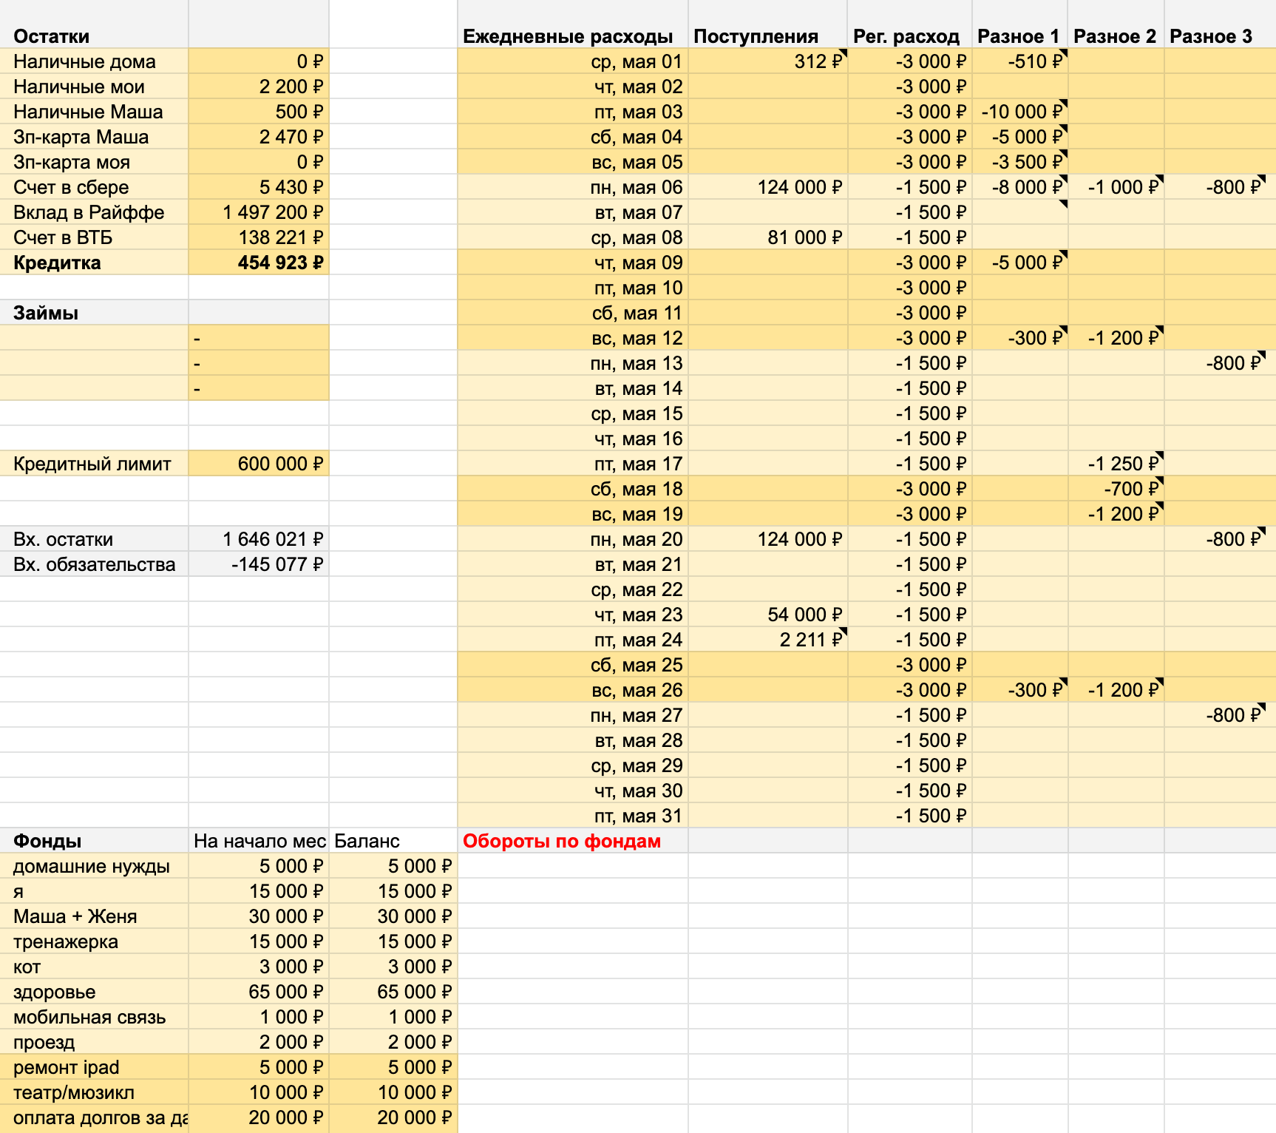Click the '-145 077 ₽' obligations value
The height and width of the screenshot is (1133, 1276).
coord(259,564)
